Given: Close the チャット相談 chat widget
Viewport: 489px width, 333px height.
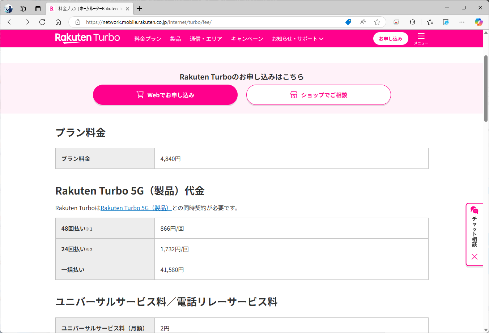Looking at the screenshot, I should [x=475, y=257].
